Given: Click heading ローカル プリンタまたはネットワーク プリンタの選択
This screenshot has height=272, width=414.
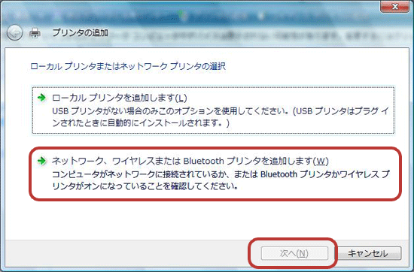Looking at the screenshot, I should 128,66.
